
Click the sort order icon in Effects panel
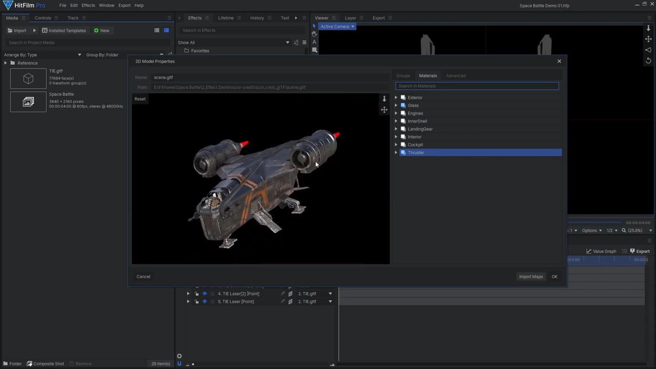296,43
